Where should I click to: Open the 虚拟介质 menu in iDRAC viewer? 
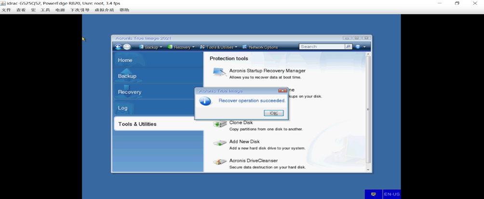(x=104, y=10)
